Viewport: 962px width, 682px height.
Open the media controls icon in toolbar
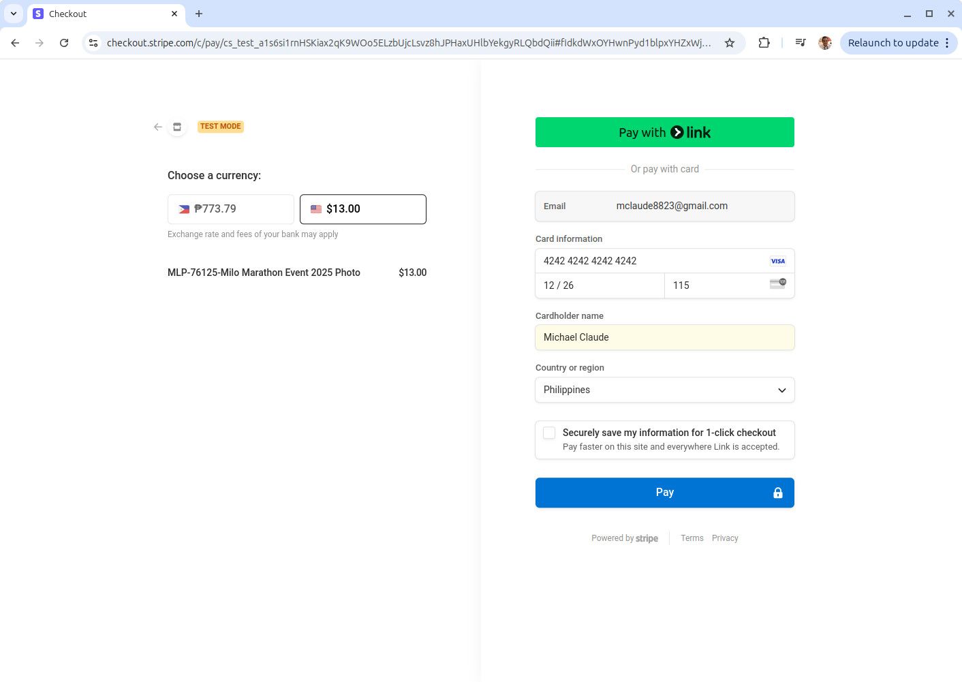801,43
